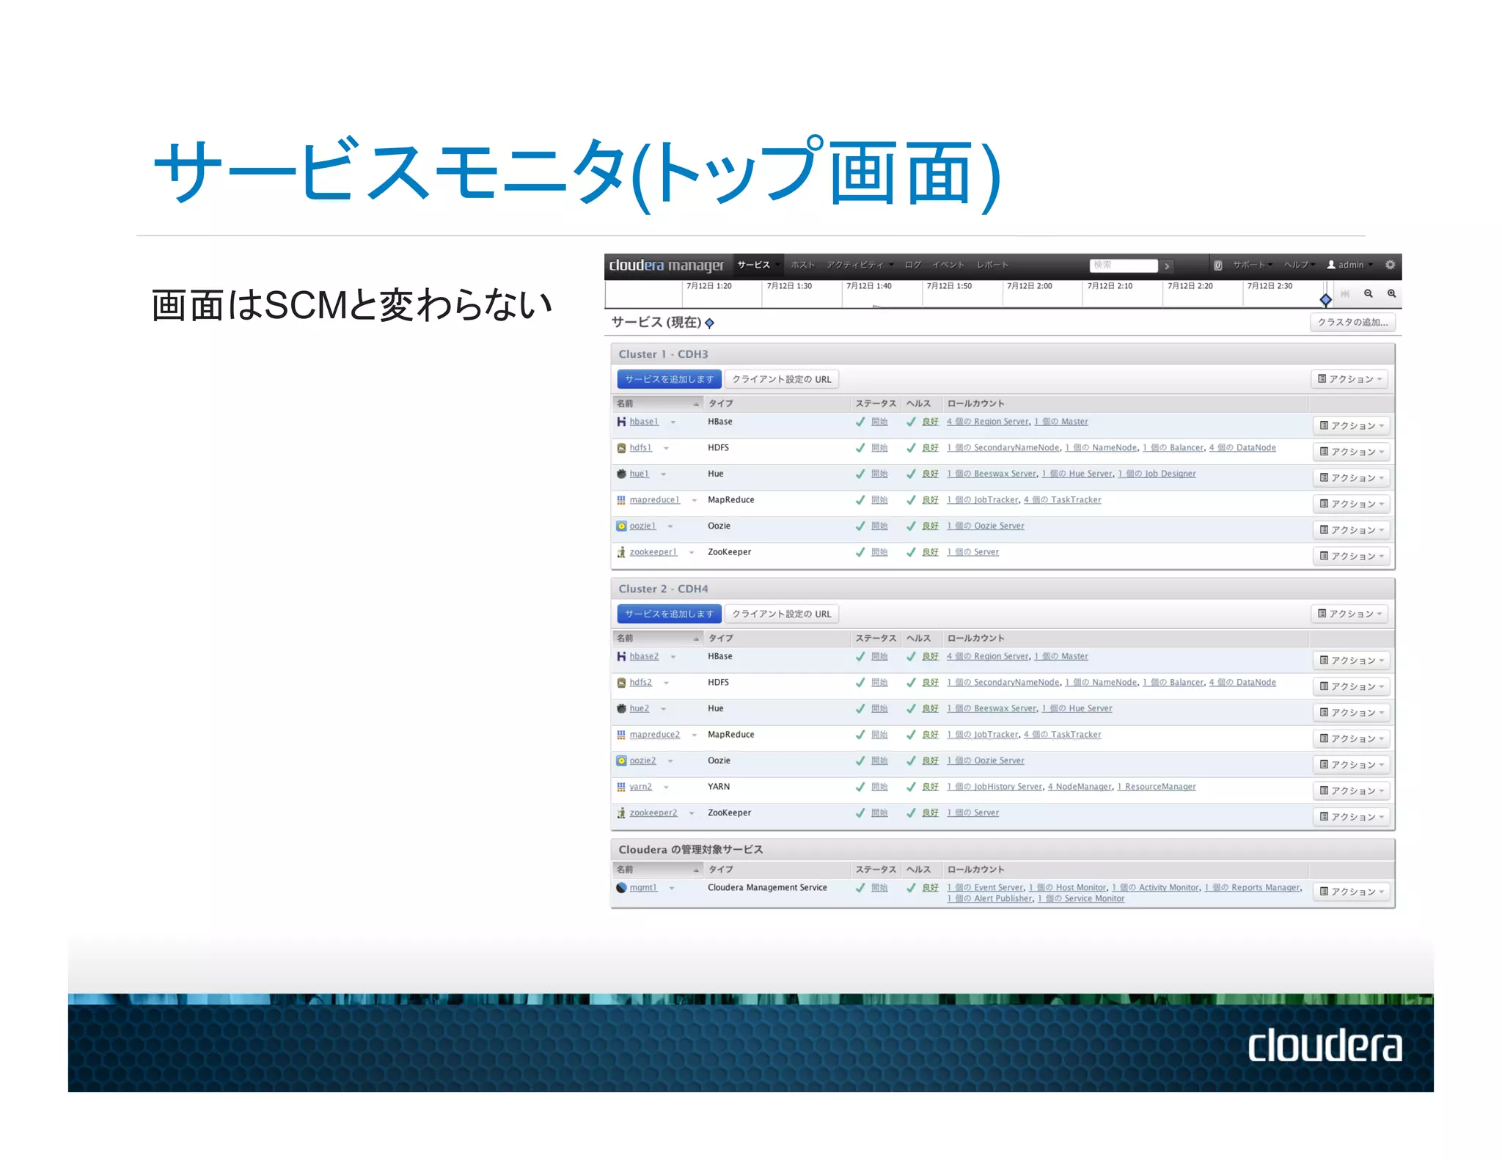Screen dimensions: 1502x1160
Task: Expand the small arrow next to hdfs1
Action: 666,448
